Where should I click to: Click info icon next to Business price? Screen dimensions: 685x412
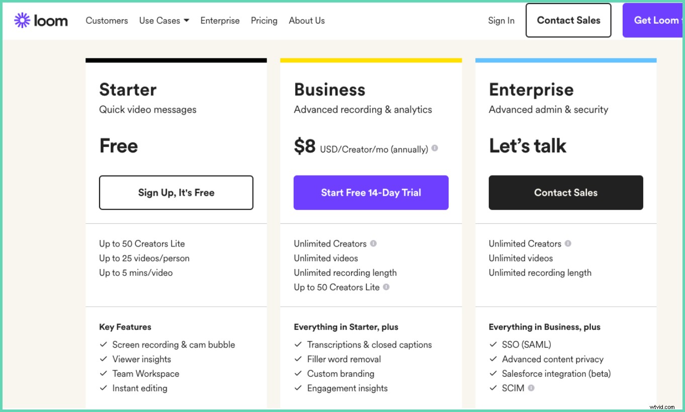coord(435,148)
